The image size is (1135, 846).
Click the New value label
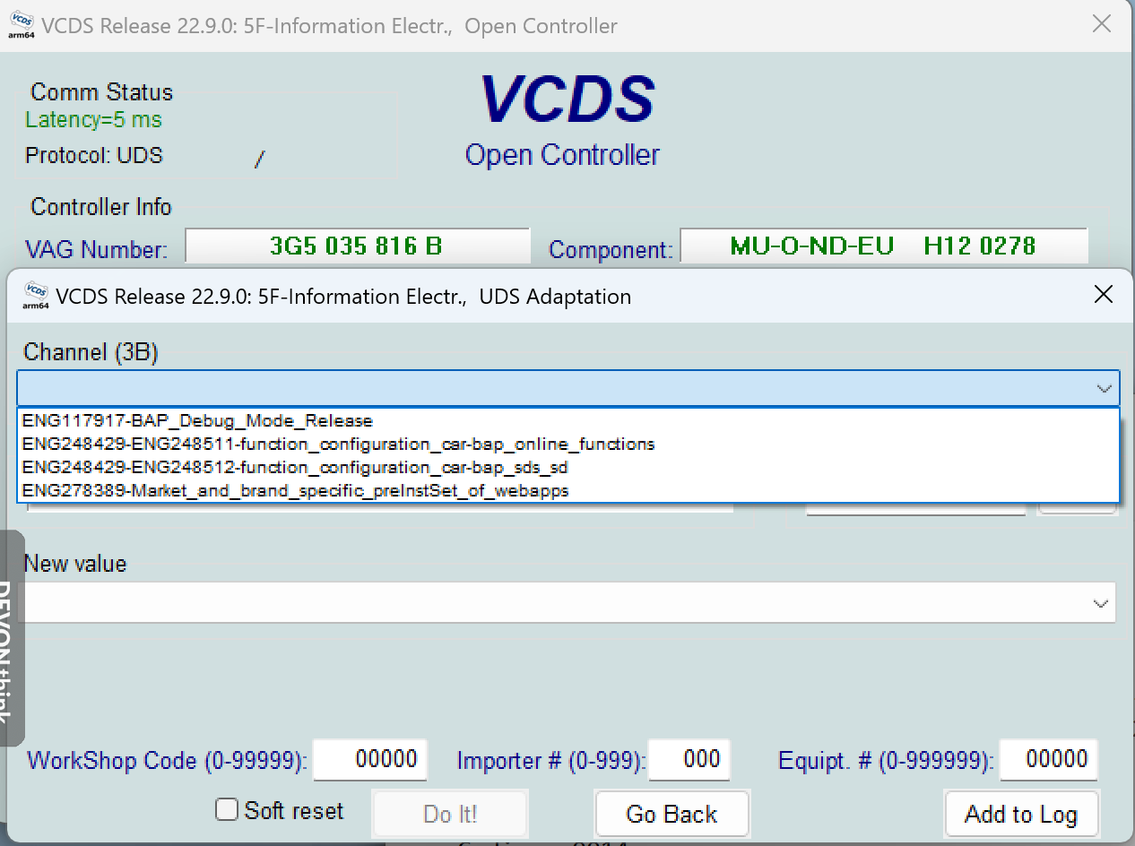click(x=75, y=564)
